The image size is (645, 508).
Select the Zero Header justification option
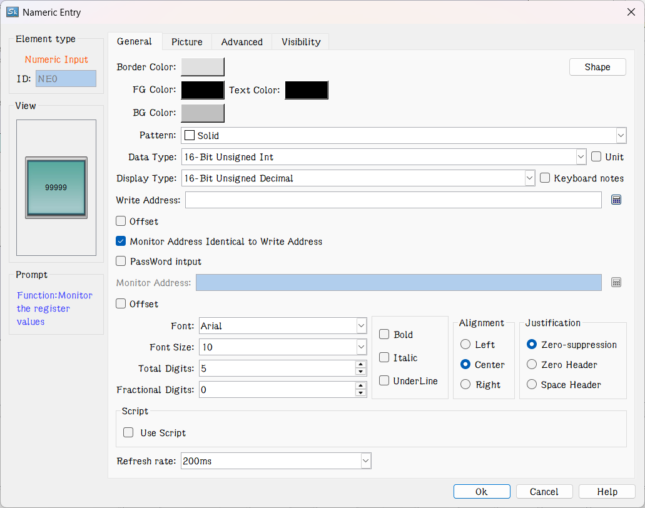[532, 365]
